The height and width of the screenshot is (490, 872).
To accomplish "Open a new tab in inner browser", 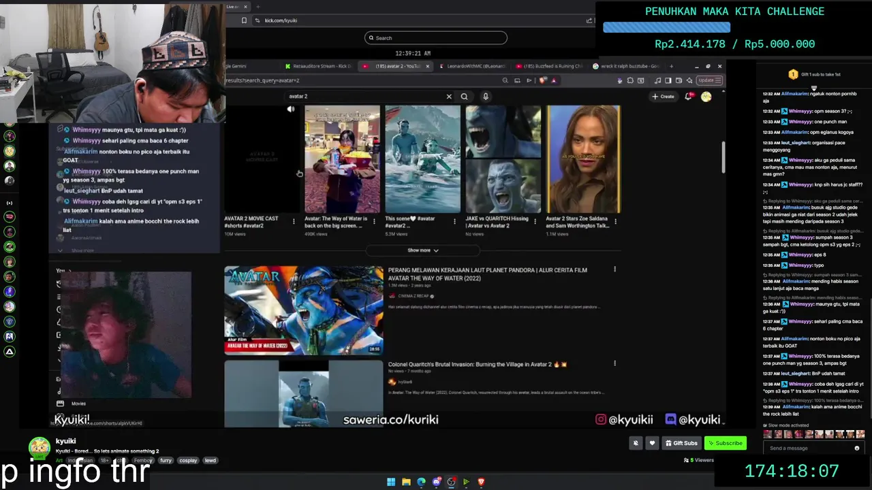I will tap(672, 66).
